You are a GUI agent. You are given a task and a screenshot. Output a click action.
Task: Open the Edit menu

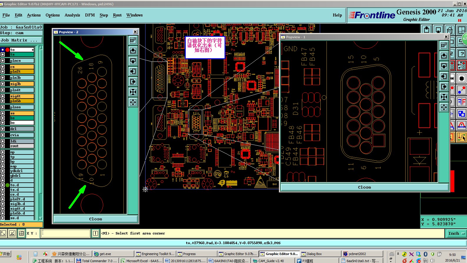[x=19, y=15]
